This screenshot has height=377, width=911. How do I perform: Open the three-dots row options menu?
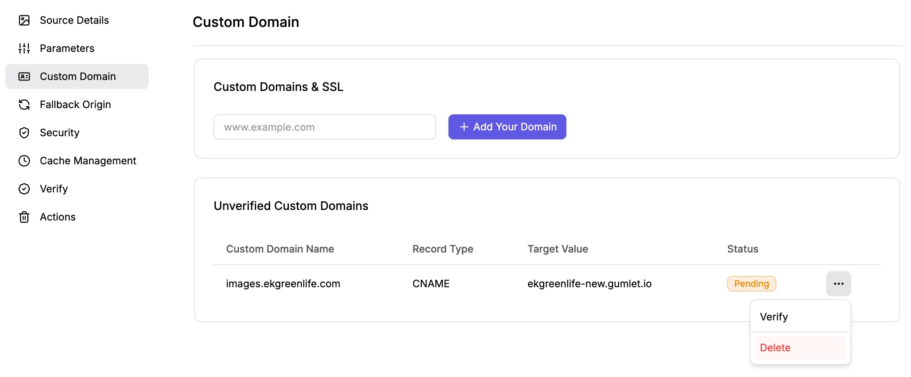[838, 284]
